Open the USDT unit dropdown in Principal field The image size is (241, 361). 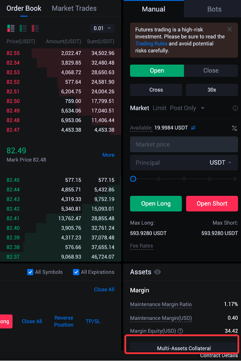tap(220, 163)
